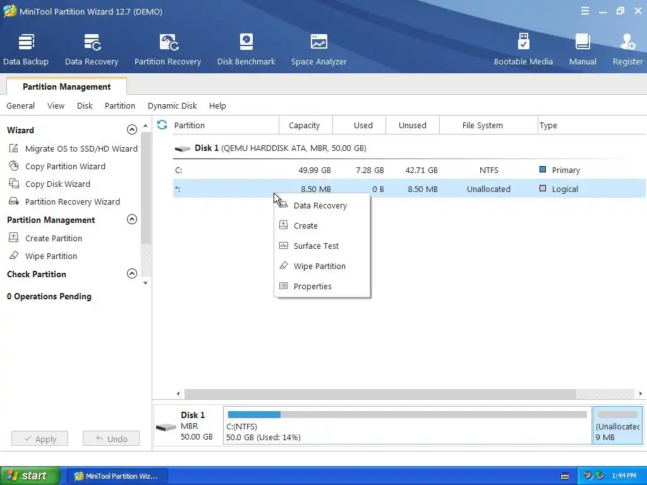Click the MiniTool Partition Wizard taskbar button
Viewport: 647px width, 485px height.
117,476
